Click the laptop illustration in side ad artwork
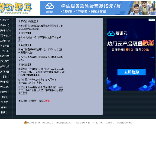 point(115,86)
